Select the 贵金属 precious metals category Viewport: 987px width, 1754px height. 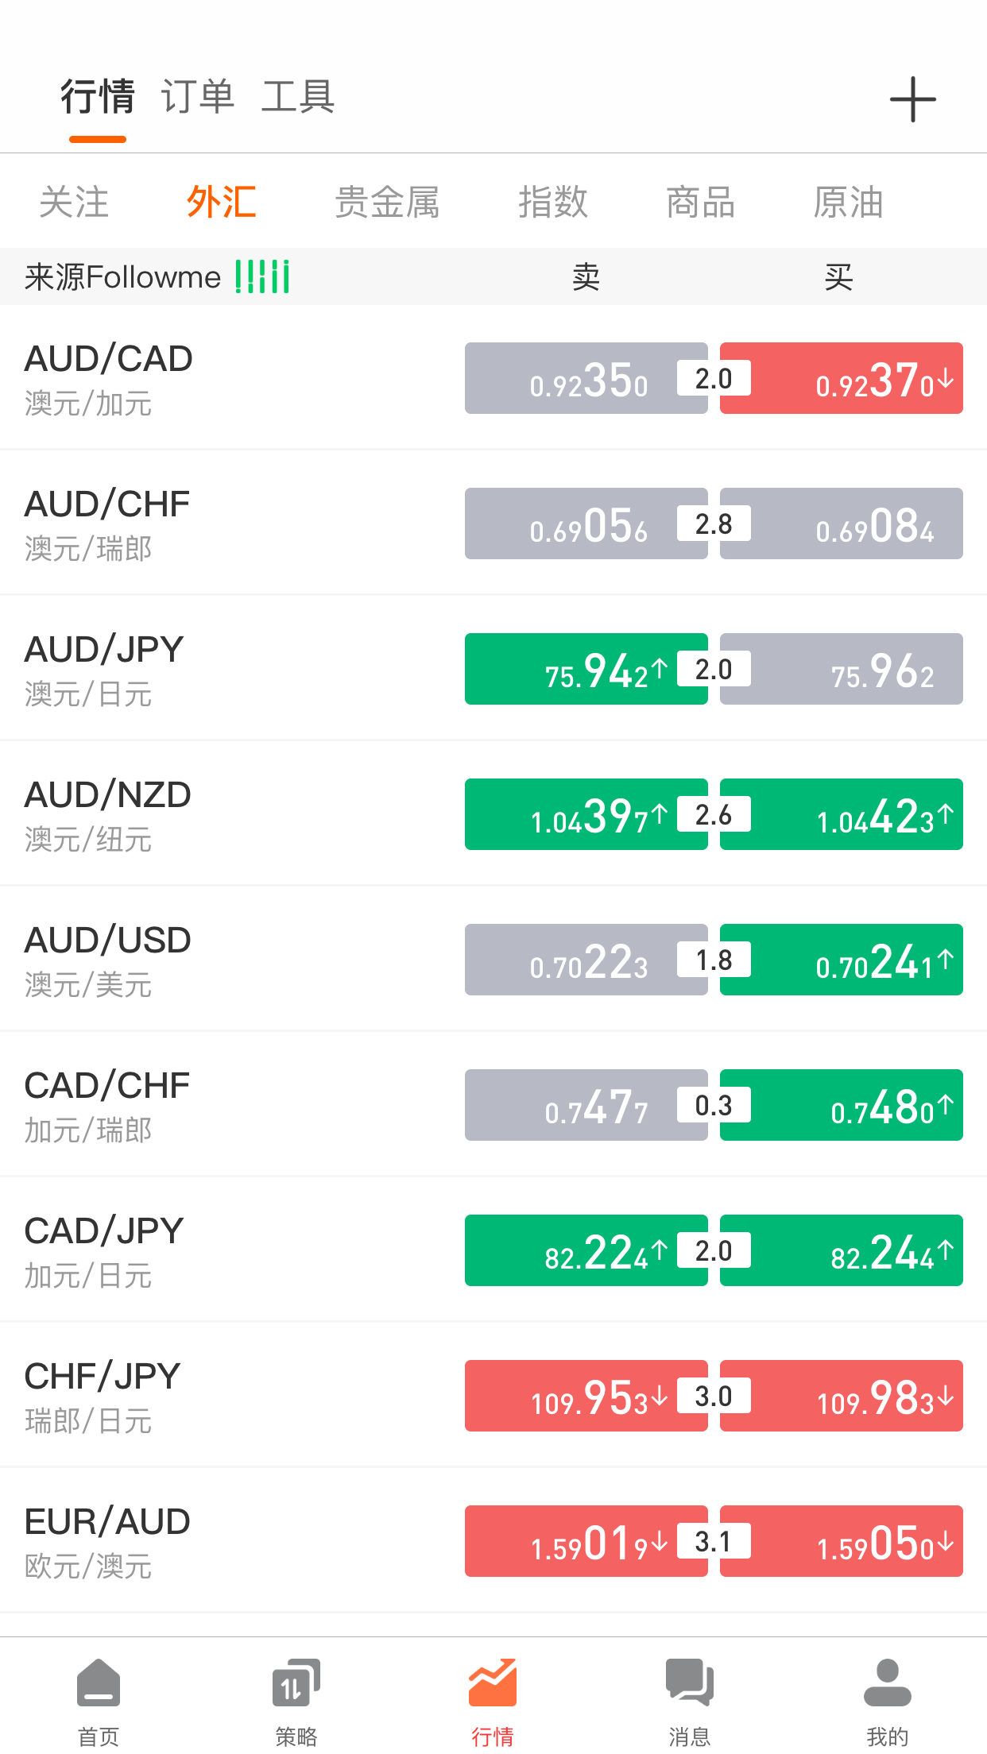387,202
